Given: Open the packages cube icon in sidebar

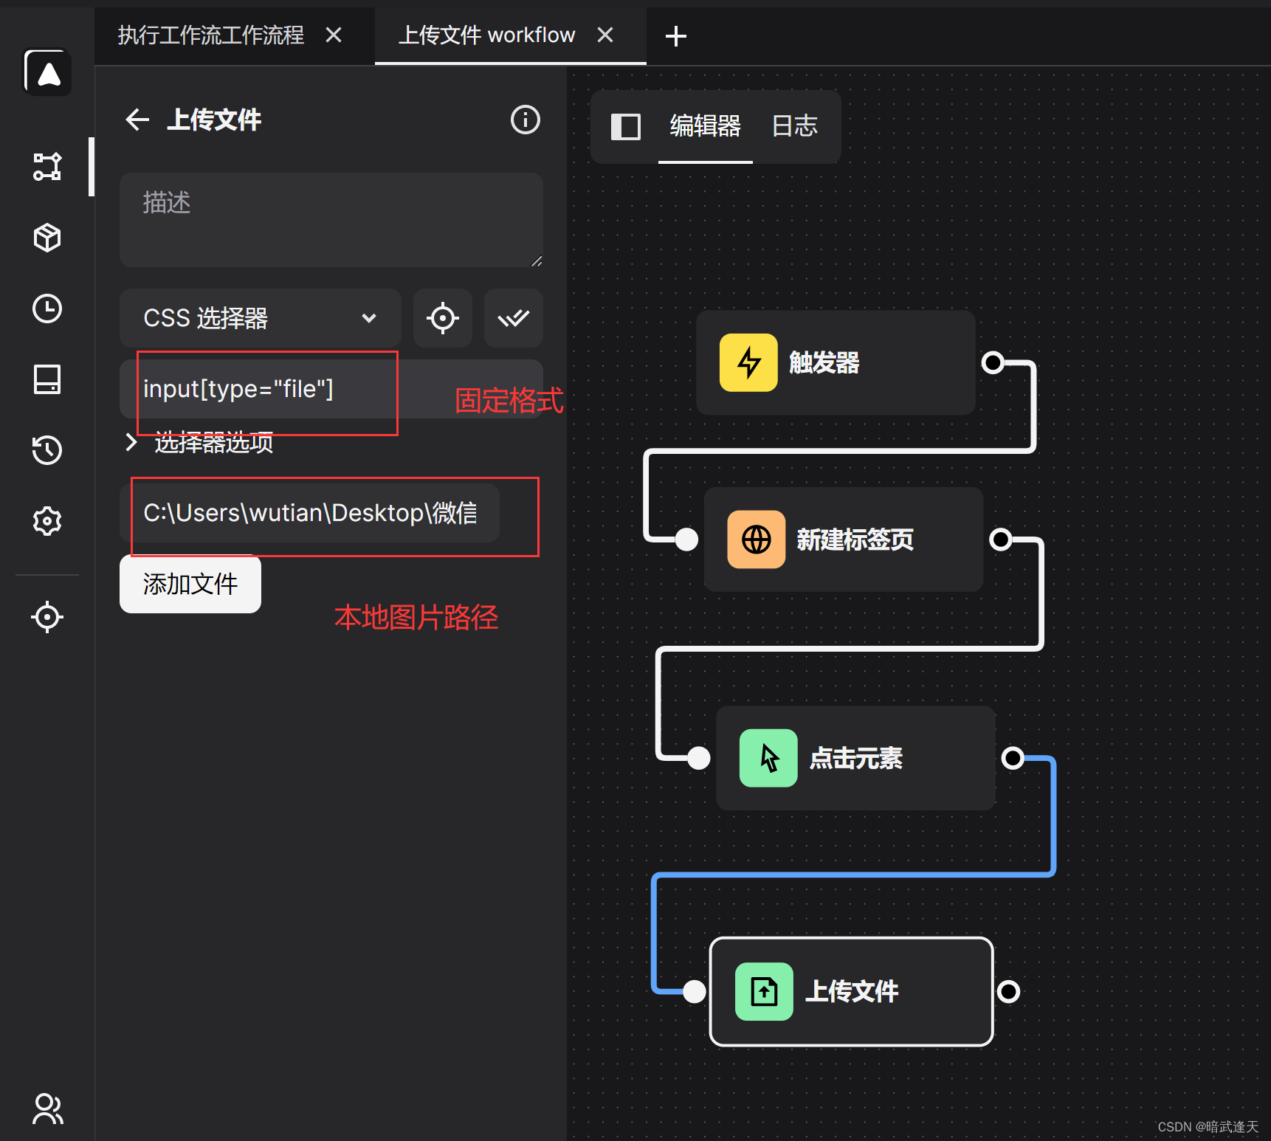Looking at the screenshot, I should 47,238.
